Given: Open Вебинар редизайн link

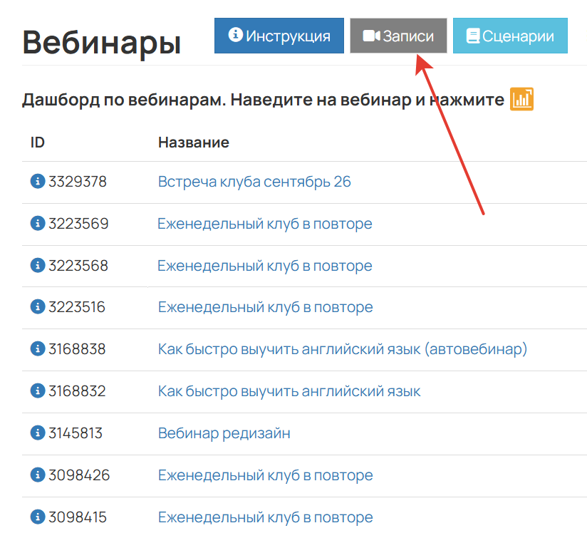Looking at the screenshot, I should pyautogui.click(x=224, y=433).
